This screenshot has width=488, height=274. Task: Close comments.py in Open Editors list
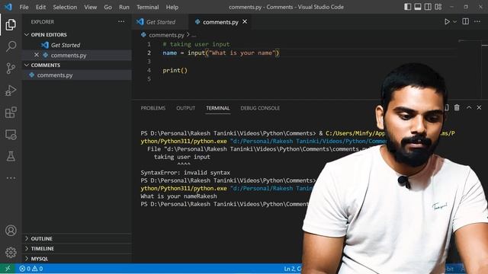click(x=37, y=55)
